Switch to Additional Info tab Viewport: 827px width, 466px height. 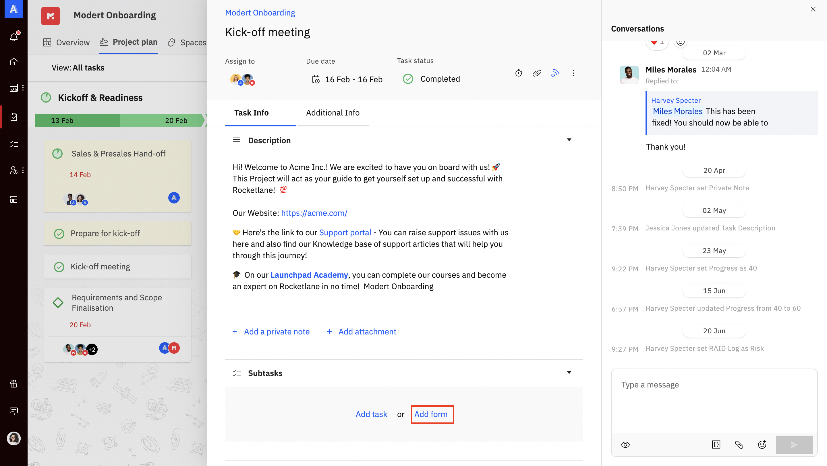pyautogui.click(x=333, y=113)
